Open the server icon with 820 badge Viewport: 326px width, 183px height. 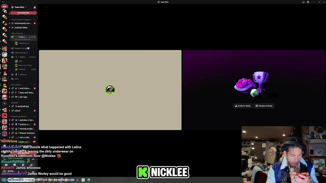click(4, 73)
